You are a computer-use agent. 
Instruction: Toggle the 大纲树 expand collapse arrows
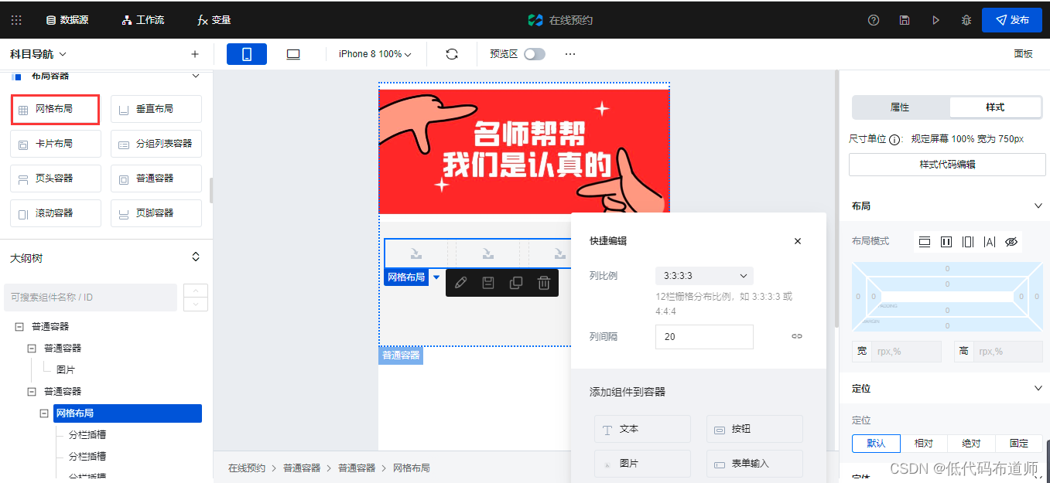(196, 257)
